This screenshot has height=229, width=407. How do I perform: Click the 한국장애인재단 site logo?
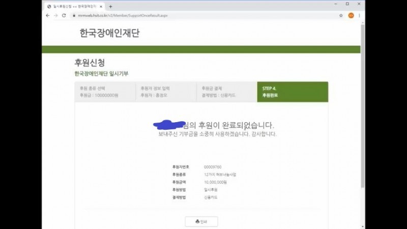[109, 33]
